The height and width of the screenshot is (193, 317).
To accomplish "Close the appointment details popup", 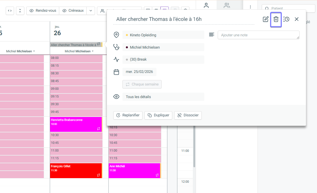I will click(x=297, y=19).
